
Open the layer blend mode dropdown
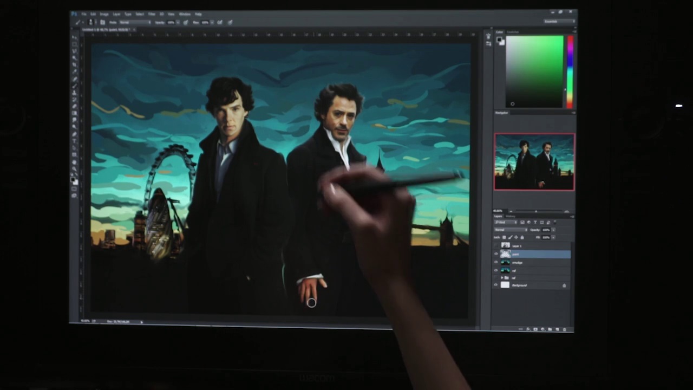pyautogui.click(x=511, y=230)
